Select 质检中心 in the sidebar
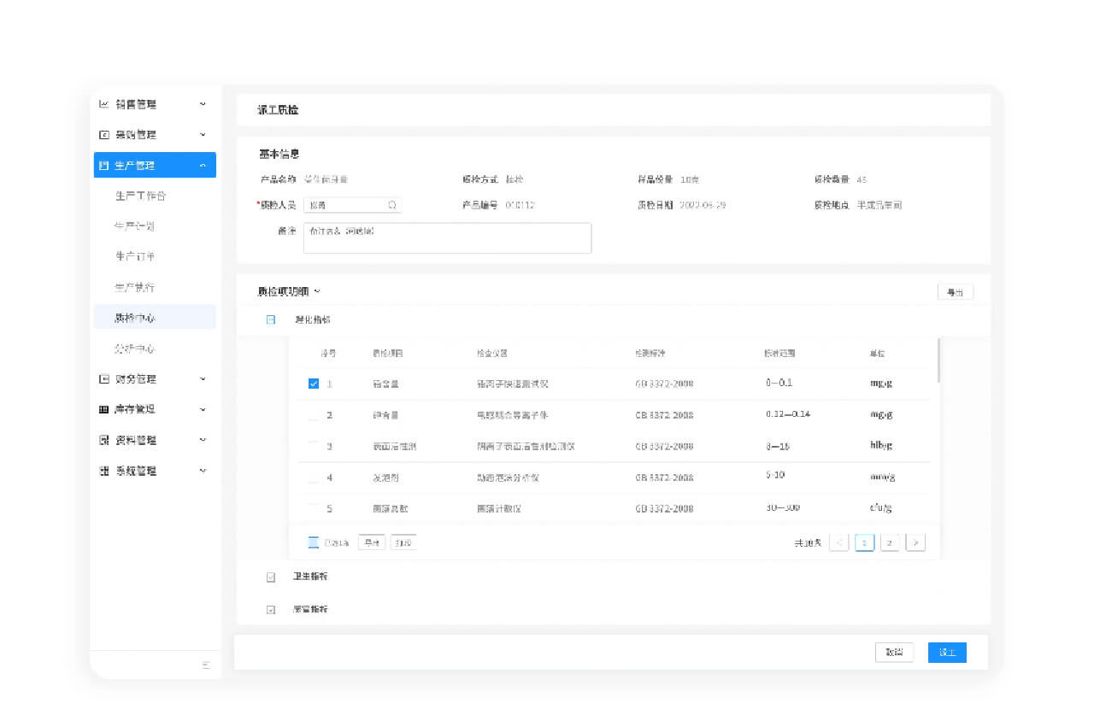This screenshot has height=709, width=1094. [135, 318]
